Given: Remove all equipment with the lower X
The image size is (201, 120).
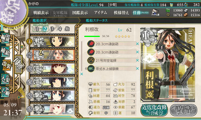Looking at the screenshot, I should point(81,74).
